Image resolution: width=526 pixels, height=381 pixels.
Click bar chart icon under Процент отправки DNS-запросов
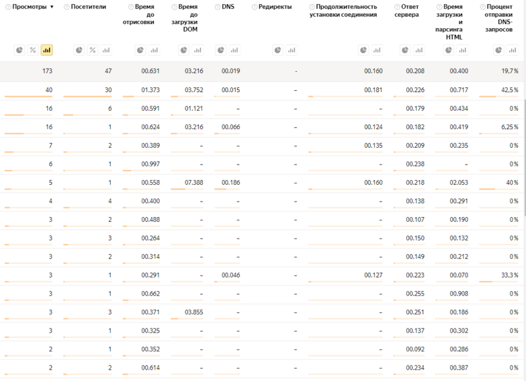[x=512, y=50]
